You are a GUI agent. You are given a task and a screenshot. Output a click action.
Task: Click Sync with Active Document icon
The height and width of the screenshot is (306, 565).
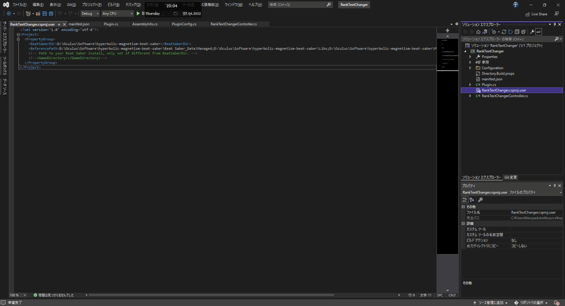tap(504, 32)
